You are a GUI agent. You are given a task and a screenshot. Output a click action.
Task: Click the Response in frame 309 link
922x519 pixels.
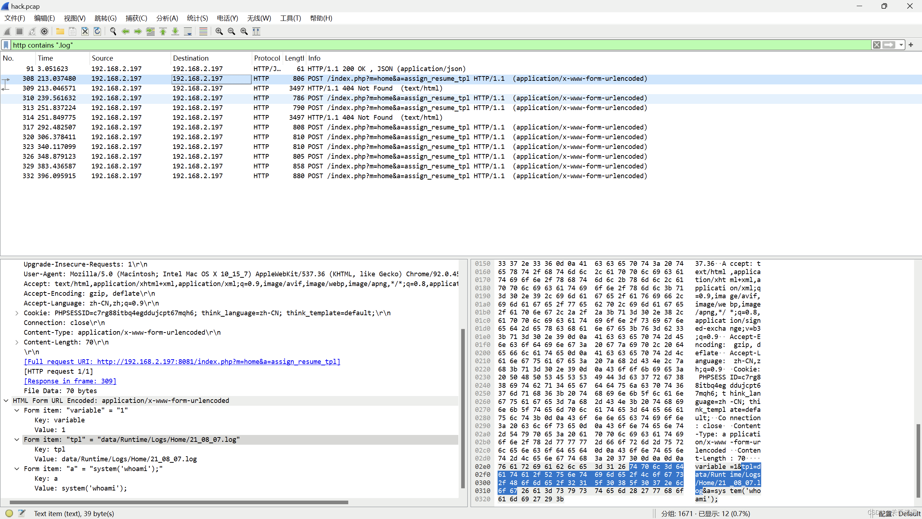70,381
